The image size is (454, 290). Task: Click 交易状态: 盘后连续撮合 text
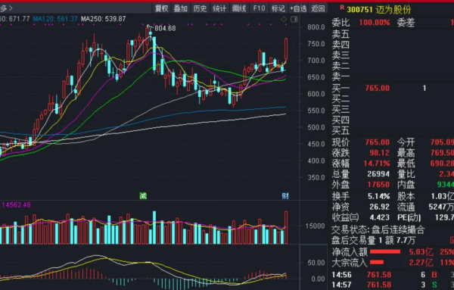click(x=378, y=230)
